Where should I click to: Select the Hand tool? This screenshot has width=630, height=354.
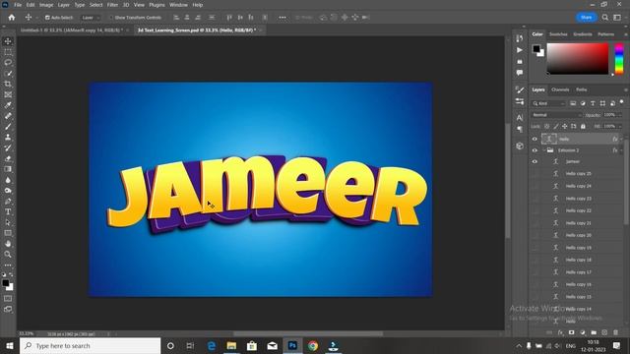(x=8, y=244)
